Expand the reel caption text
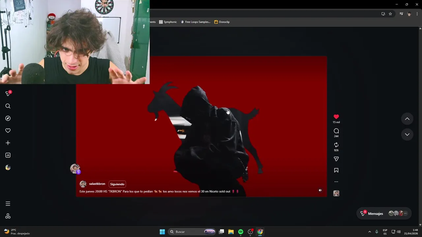 click(x=159, y=191)
